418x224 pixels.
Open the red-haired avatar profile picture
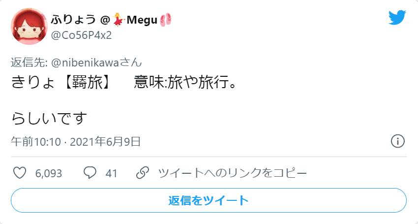29,26
